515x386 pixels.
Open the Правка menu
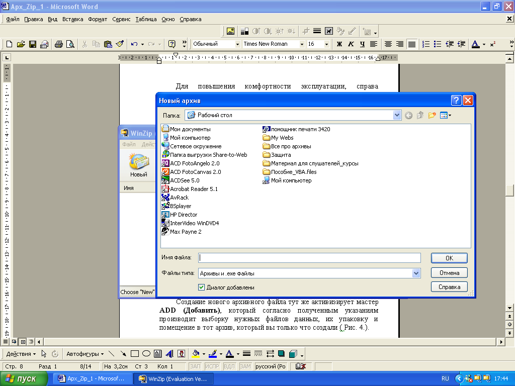click(x=34, y=19)
